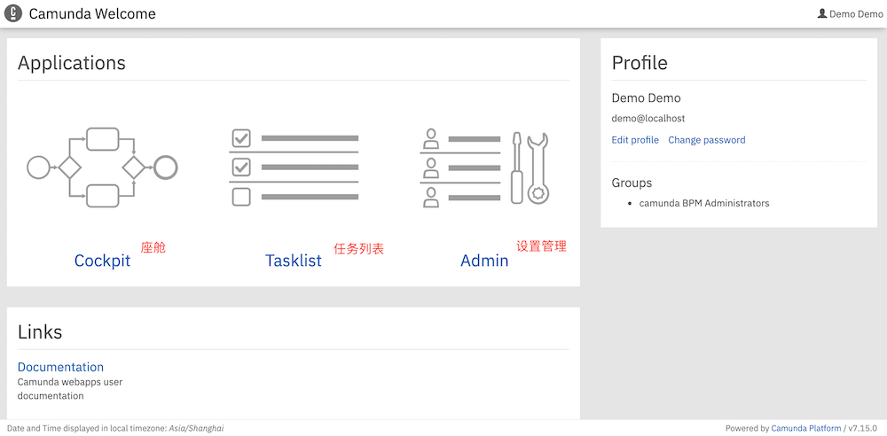The height and width of the screenshot is (436, 887).
Task: Open the Admin link
Action: (484, 261)
